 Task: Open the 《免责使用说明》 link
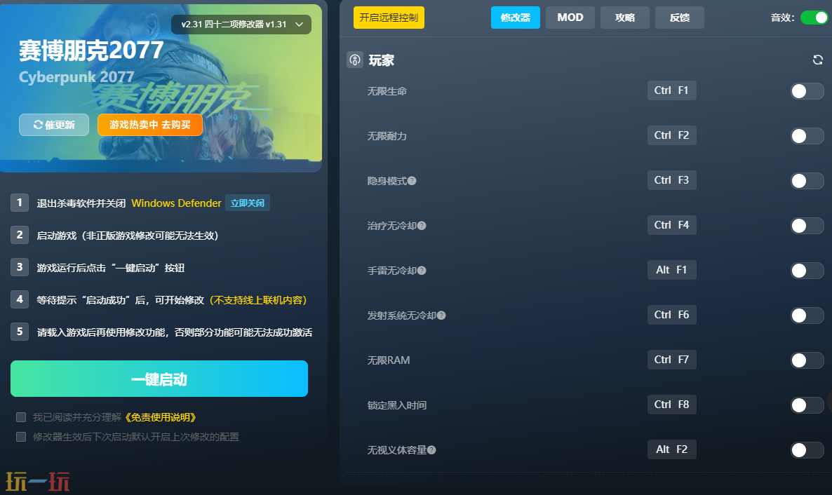click(x=161, y=417)
